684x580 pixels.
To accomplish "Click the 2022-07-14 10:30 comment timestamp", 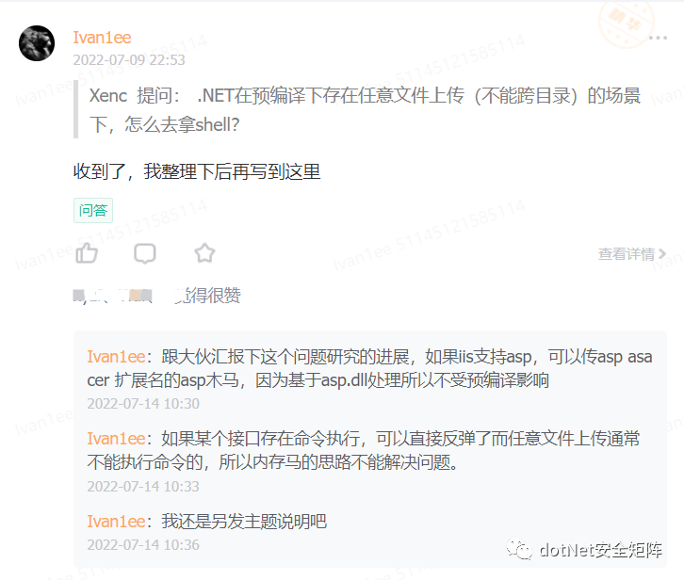I will click(143, 404).
